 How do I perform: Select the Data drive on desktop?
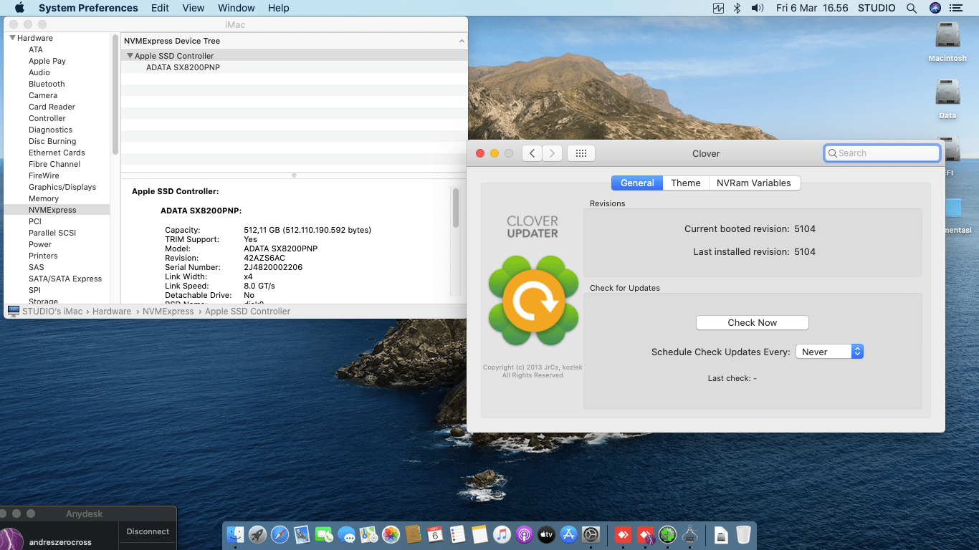[x=947, y=99]
